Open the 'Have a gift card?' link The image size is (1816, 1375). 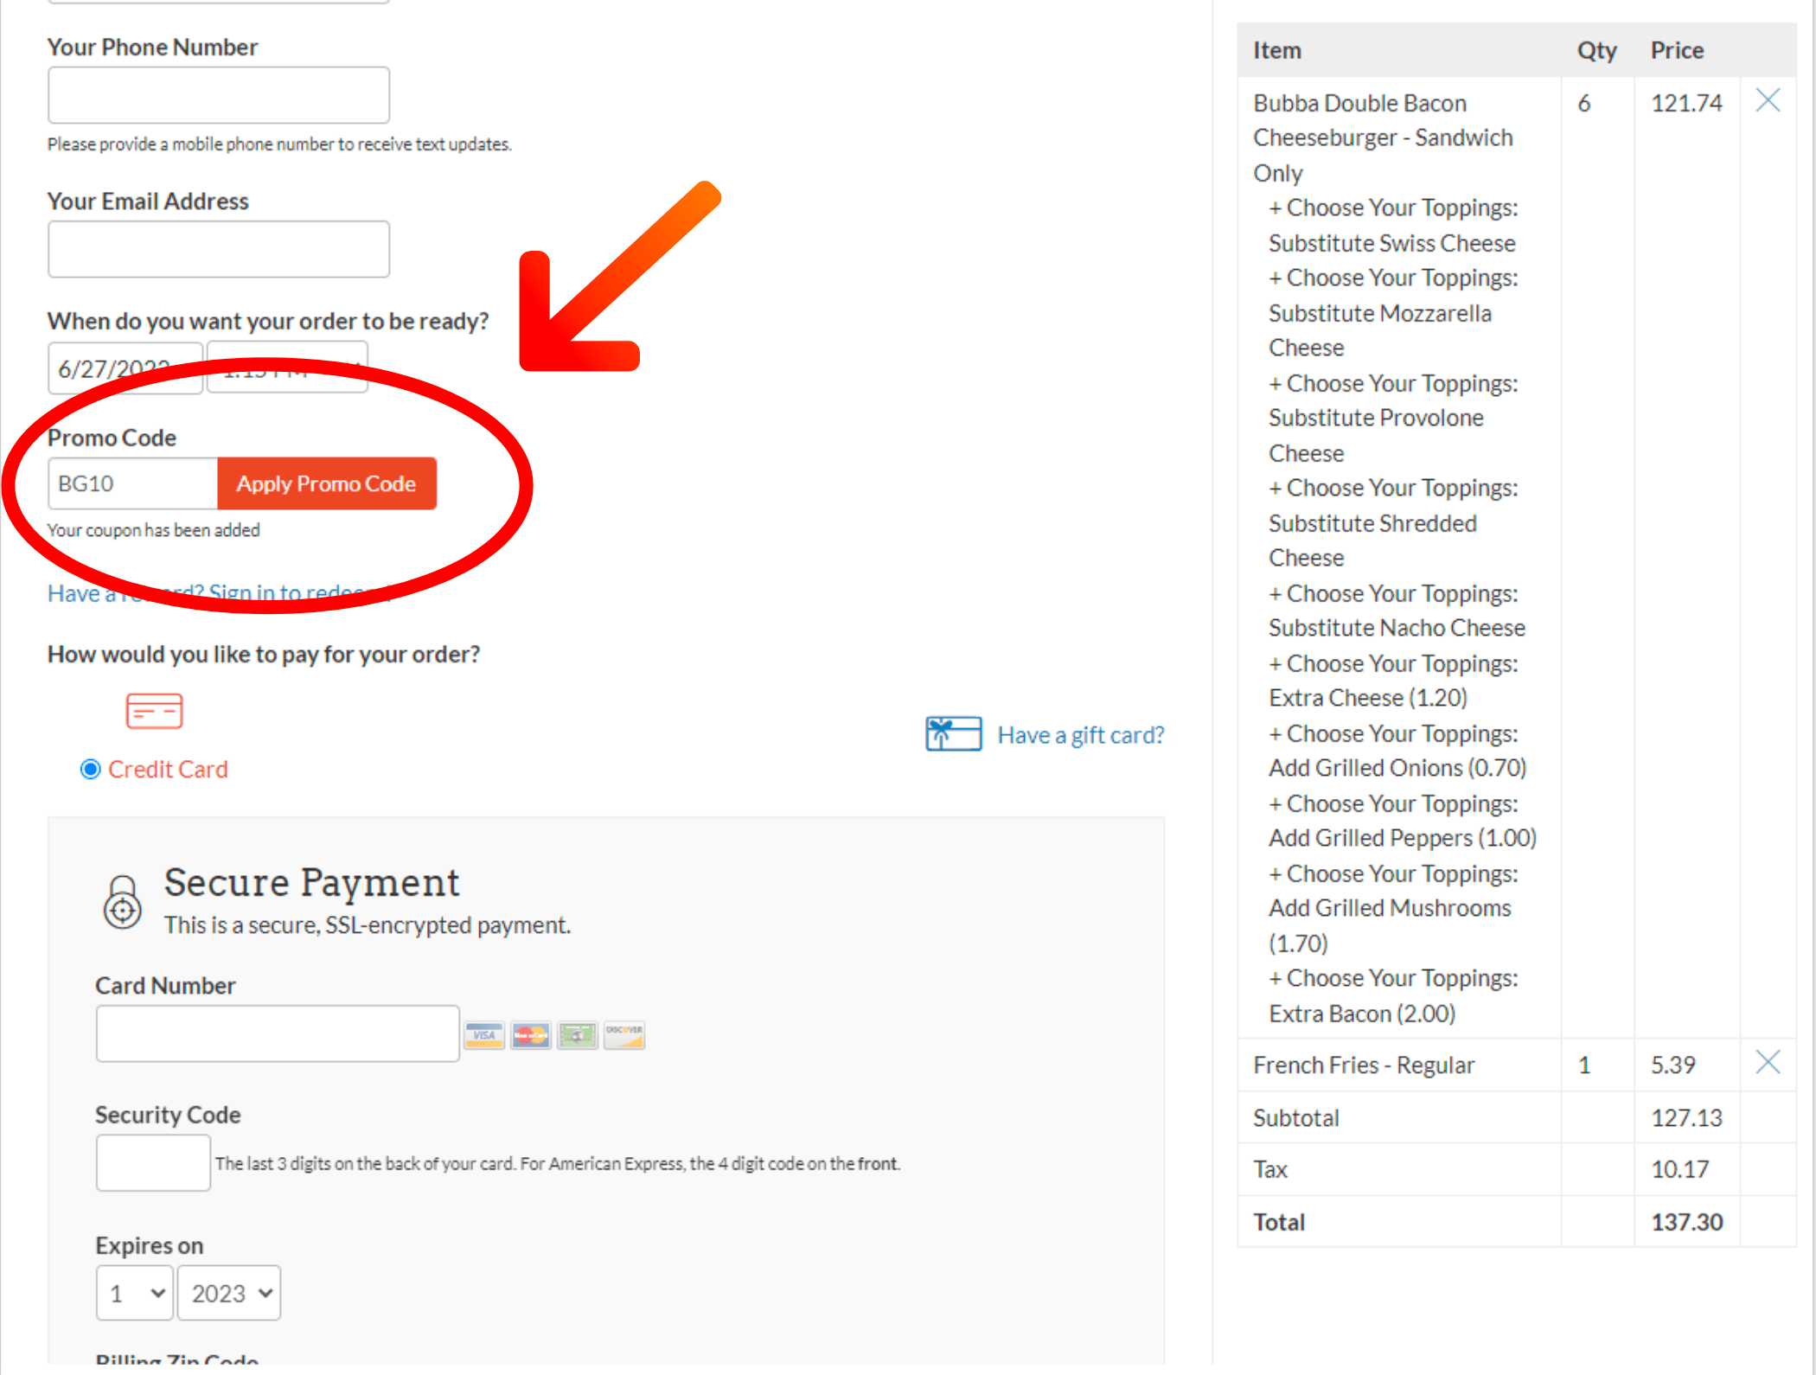[x=1081, y=735]
